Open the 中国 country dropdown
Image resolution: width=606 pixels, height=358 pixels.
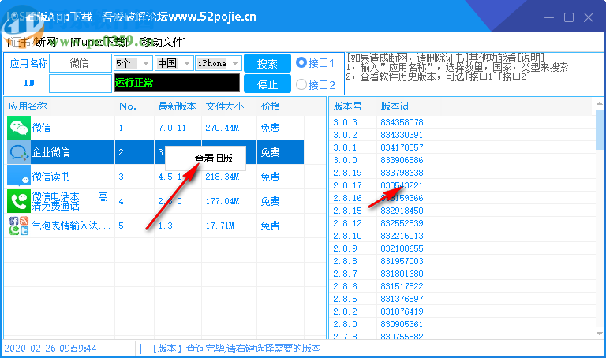pyautogui.click(x=174, y=63)
